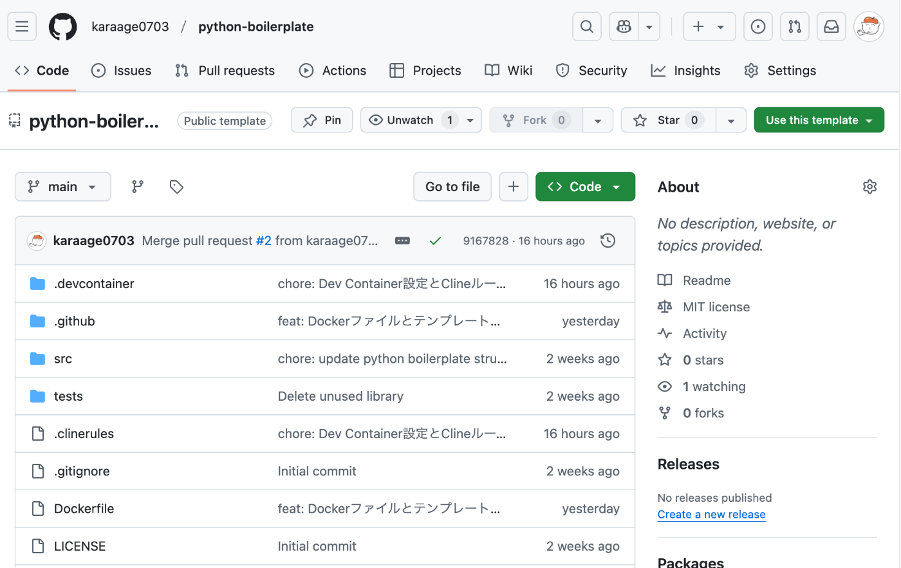Go to GitHub home via Octocat logo

click(x=63, y=26)
